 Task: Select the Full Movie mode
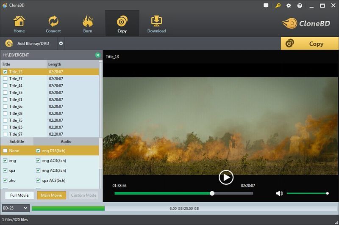pyautogui.click(x=19, y=195)
